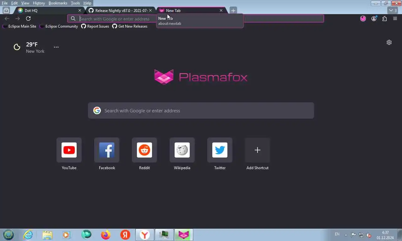Click the Plasmafox logo
This screenshot has width=402, height=241.
click(201, 77)
